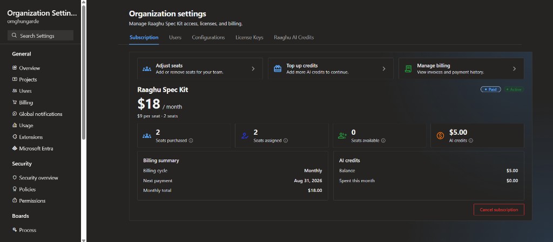Click the $0.00 spent this month value
Viewport: 553px width, 242px height.
click(512, 181)
